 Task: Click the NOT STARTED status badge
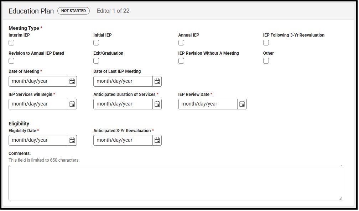pos(73,11)
